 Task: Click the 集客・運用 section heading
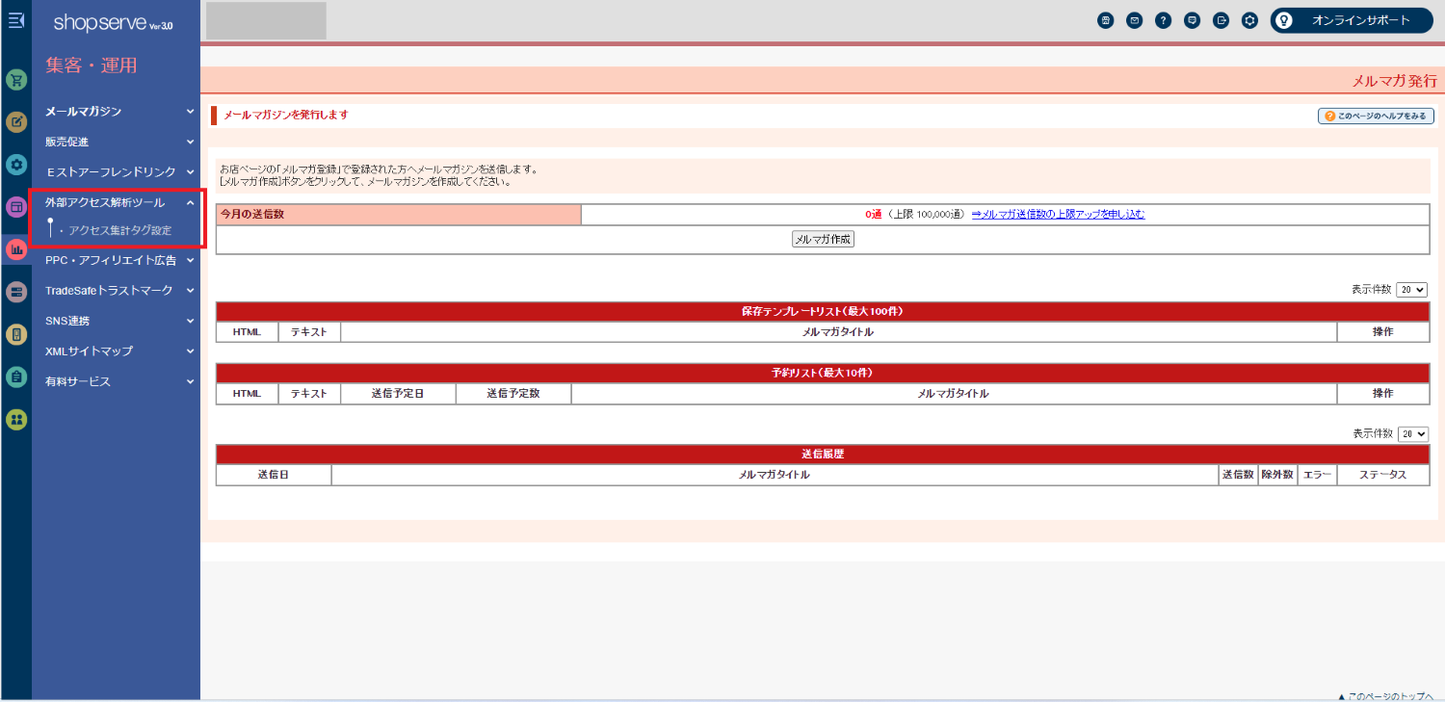[92, 65]
